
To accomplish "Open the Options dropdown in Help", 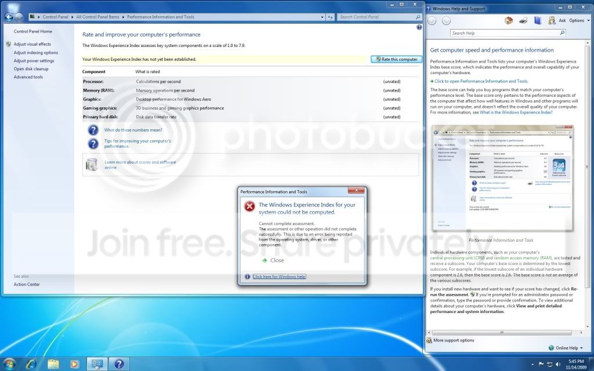I will [x=579, y=20].
